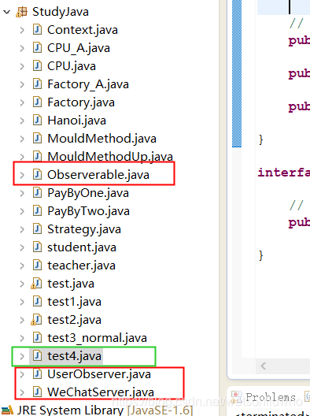Click the student.java file icon
Viewport: 310px width, 416px height.
click(37, 247)
